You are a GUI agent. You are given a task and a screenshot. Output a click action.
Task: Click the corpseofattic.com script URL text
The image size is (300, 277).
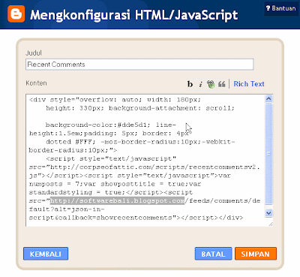(154, 167)
